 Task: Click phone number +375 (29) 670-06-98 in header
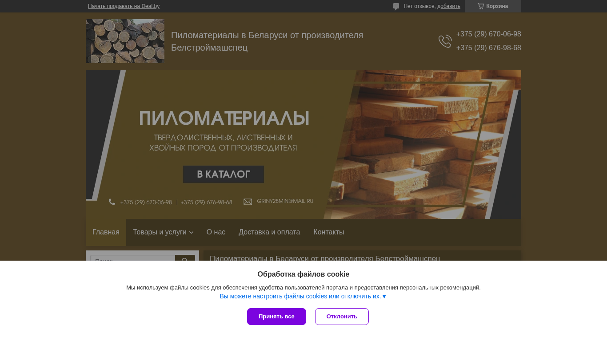click(488, 34)
